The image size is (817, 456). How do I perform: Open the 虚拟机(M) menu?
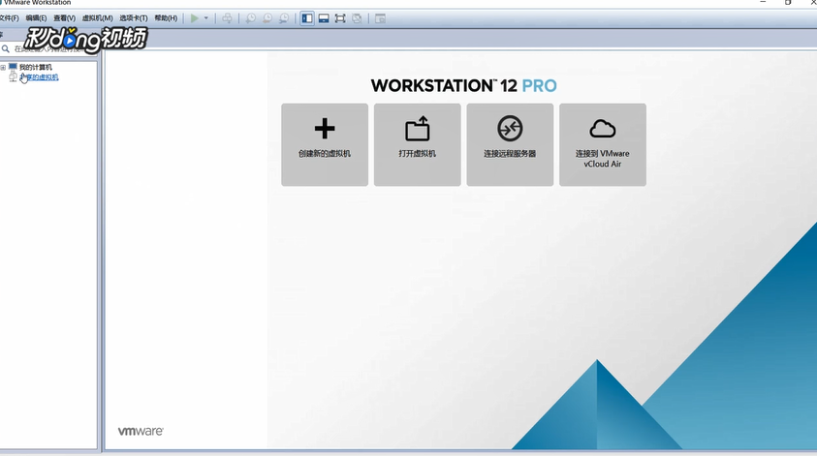point(98,18)
